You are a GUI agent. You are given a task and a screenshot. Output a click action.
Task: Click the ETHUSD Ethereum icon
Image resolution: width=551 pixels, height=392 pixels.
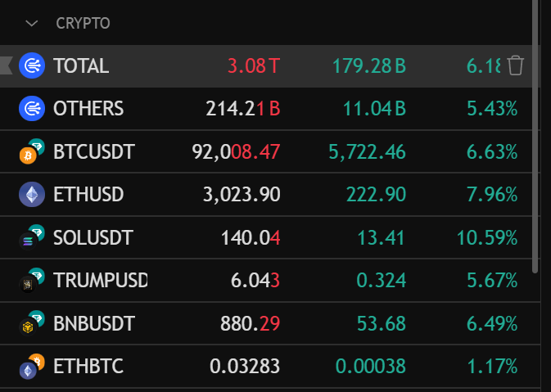click(x=31, y=195)
